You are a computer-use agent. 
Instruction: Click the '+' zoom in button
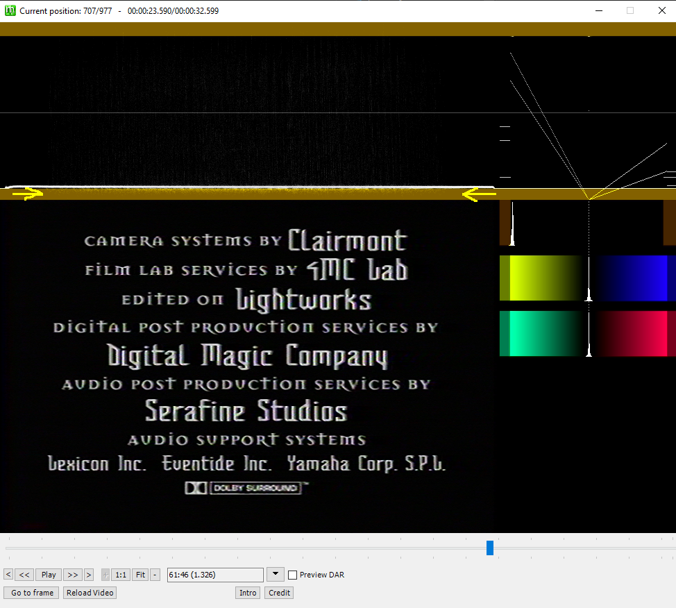coord(105,575)
